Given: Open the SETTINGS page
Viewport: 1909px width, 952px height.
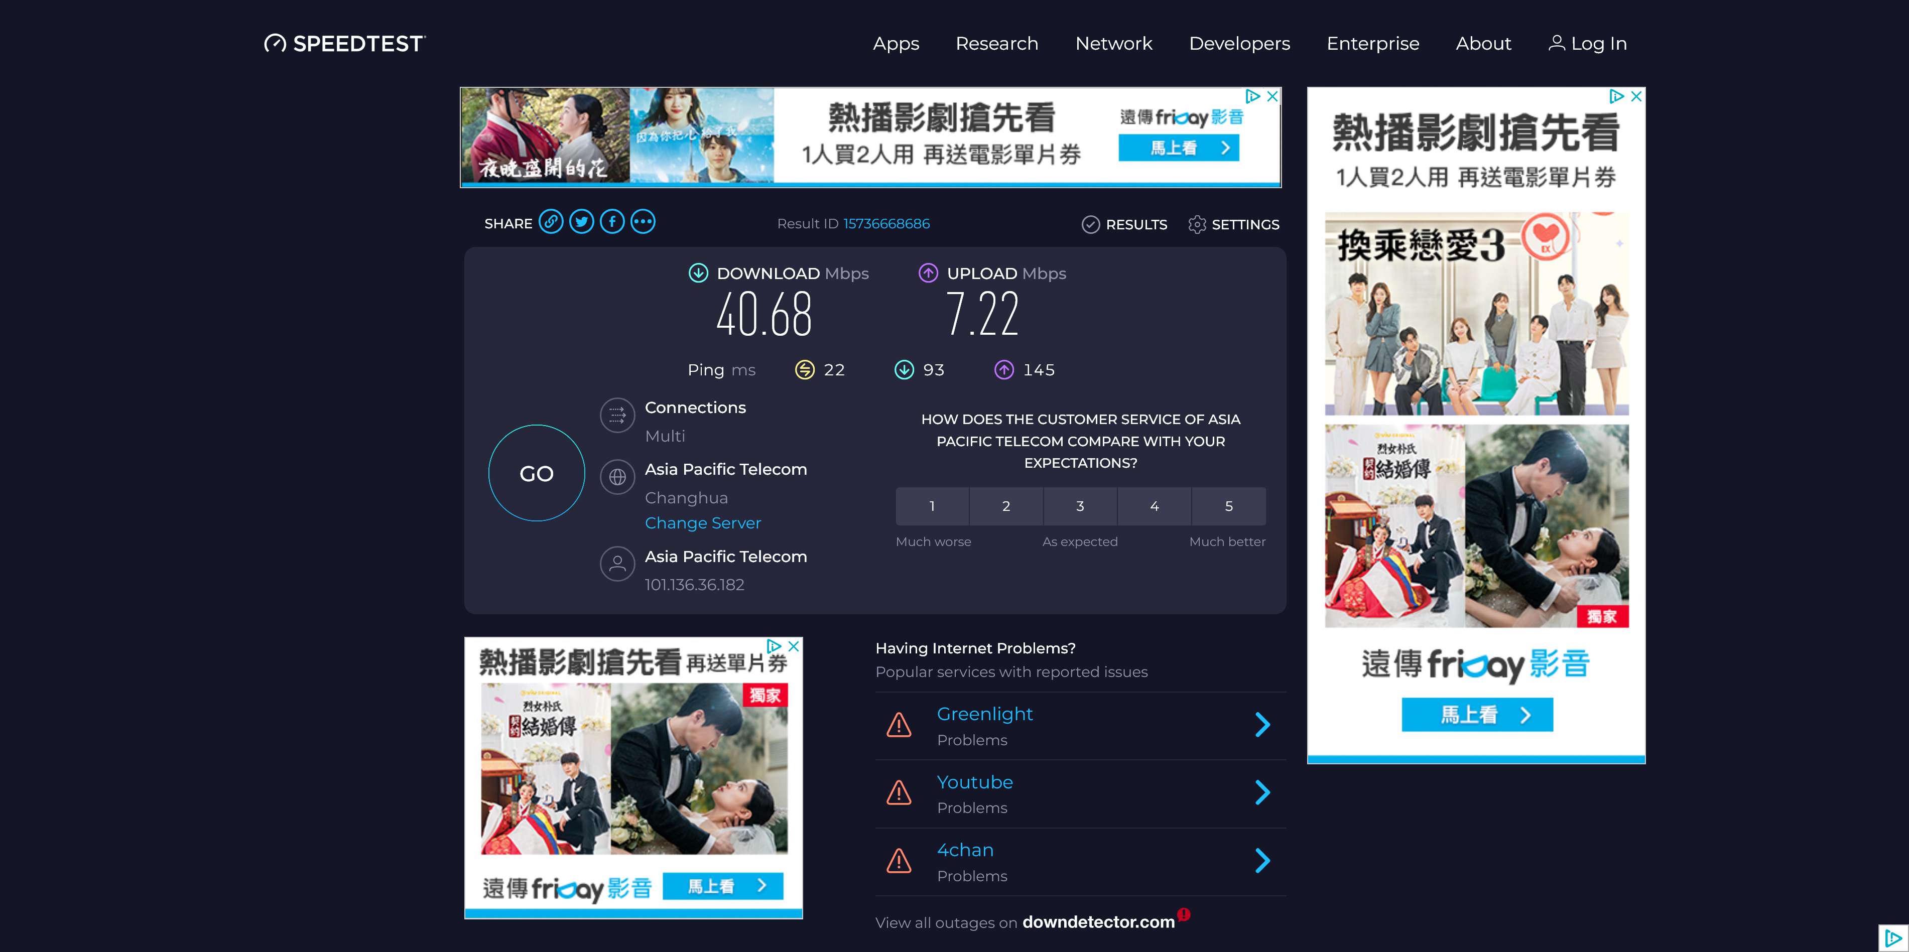Looking at the screenshot, I should click(x=1233, y=224).
